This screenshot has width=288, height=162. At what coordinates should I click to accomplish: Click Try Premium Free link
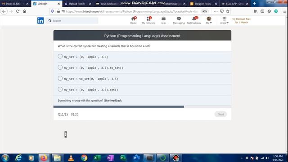[241, 21]
